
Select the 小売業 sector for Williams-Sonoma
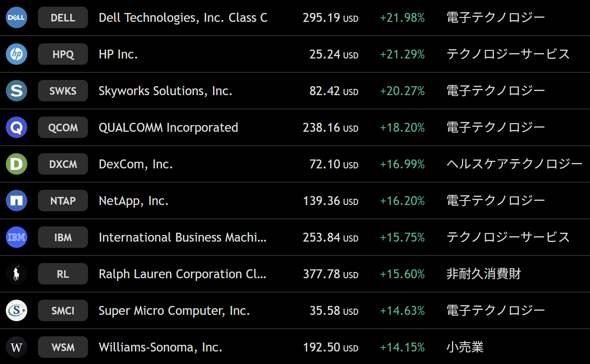(x=465, y=347)
